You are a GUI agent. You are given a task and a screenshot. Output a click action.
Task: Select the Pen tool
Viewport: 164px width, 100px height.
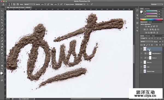[2, 53]
